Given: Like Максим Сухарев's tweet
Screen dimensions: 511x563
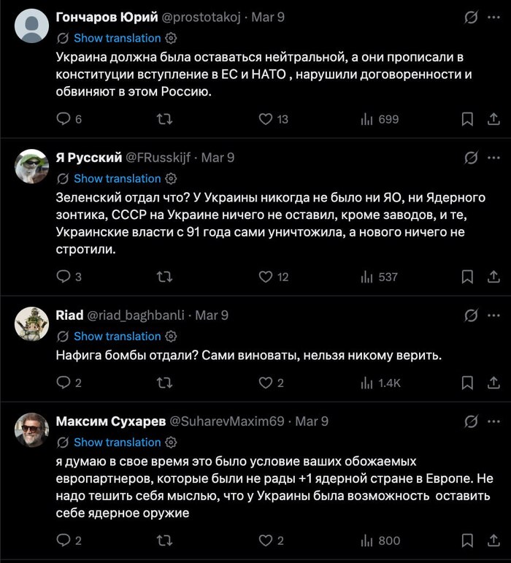Looking at the screenshot, I should [x=266, y=541].
